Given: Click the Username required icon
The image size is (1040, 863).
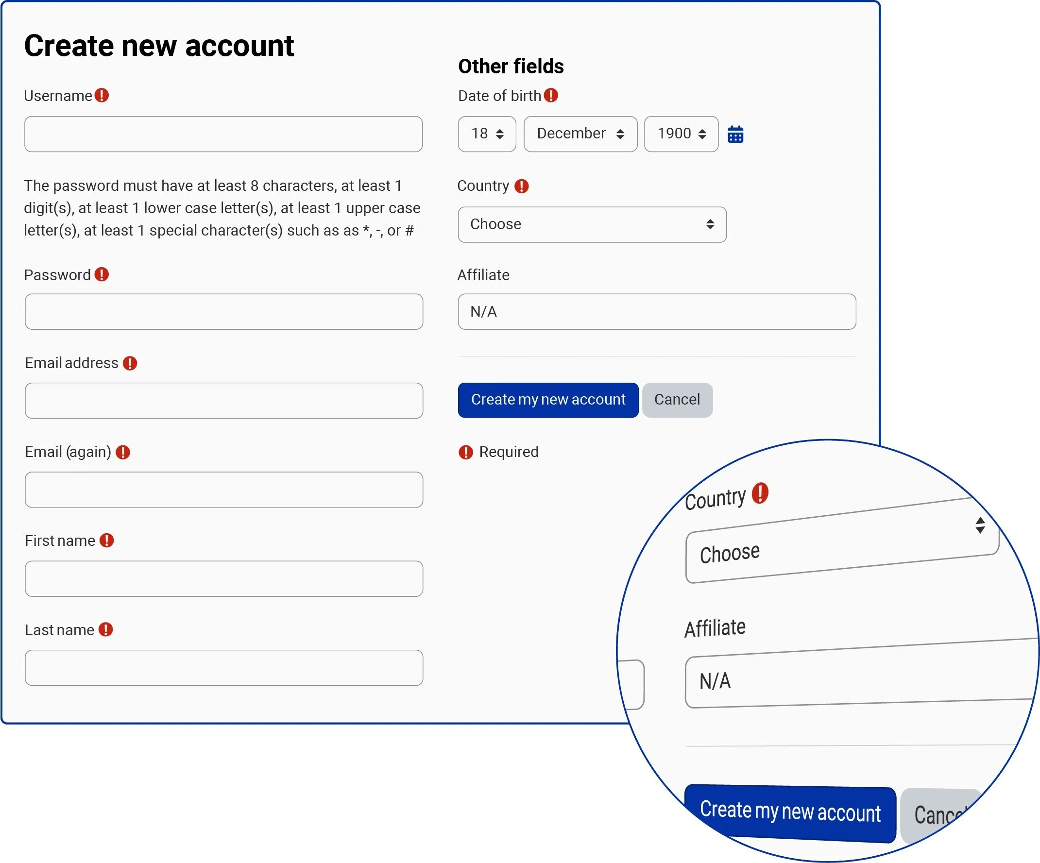Looking at the screenshot, I should click(102, 95).
